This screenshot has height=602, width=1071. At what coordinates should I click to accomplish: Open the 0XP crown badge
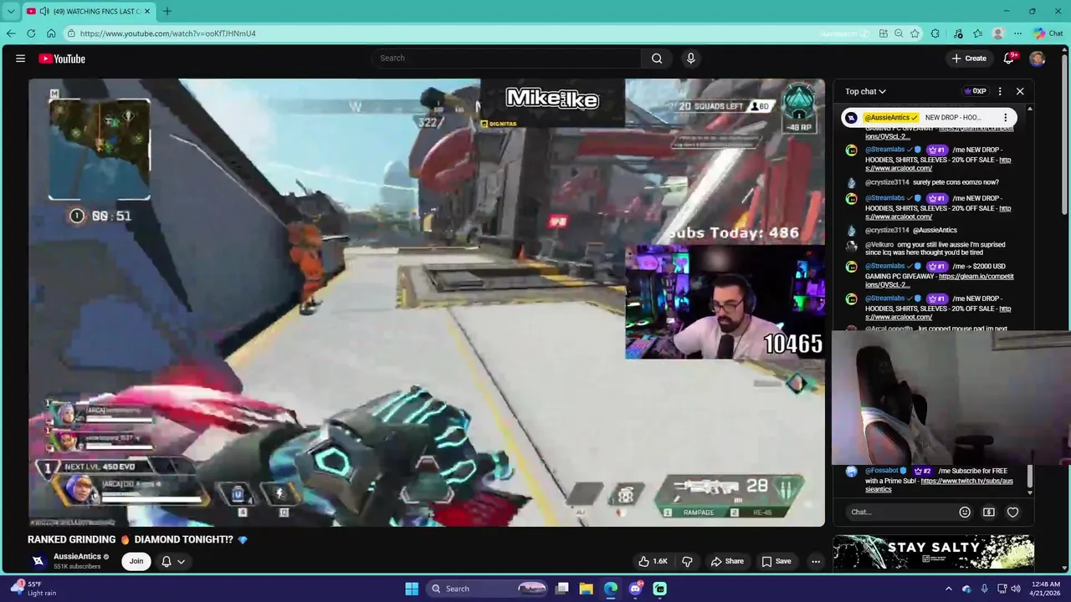[976, 91]
